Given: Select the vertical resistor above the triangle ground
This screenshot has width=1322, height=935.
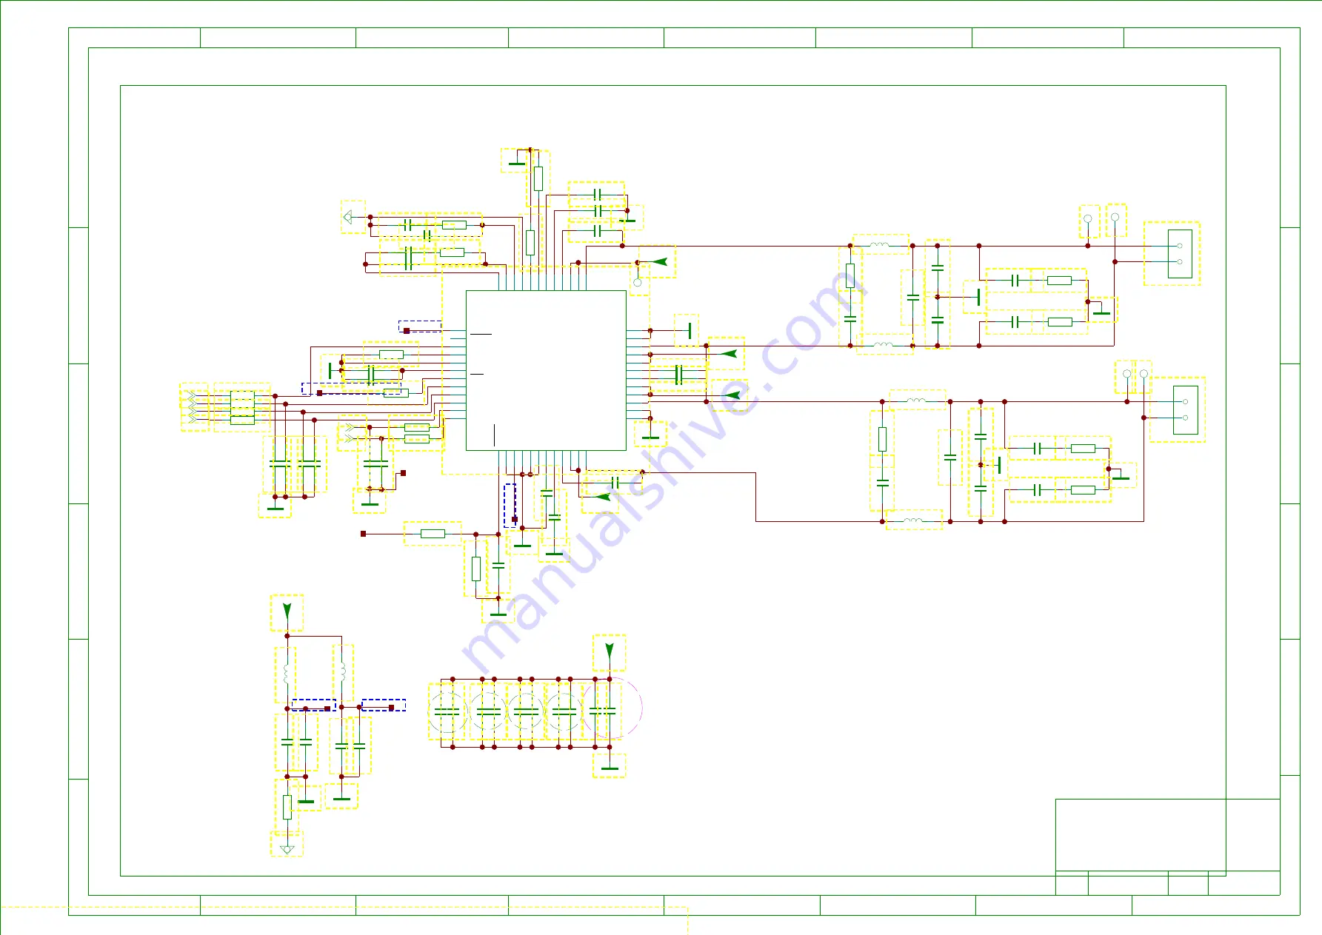Looking at the screenshot, I should point(287,807).
